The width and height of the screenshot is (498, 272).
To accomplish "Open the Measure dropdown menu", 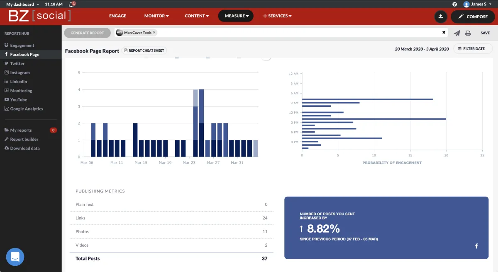I will (x=236, y=16).
